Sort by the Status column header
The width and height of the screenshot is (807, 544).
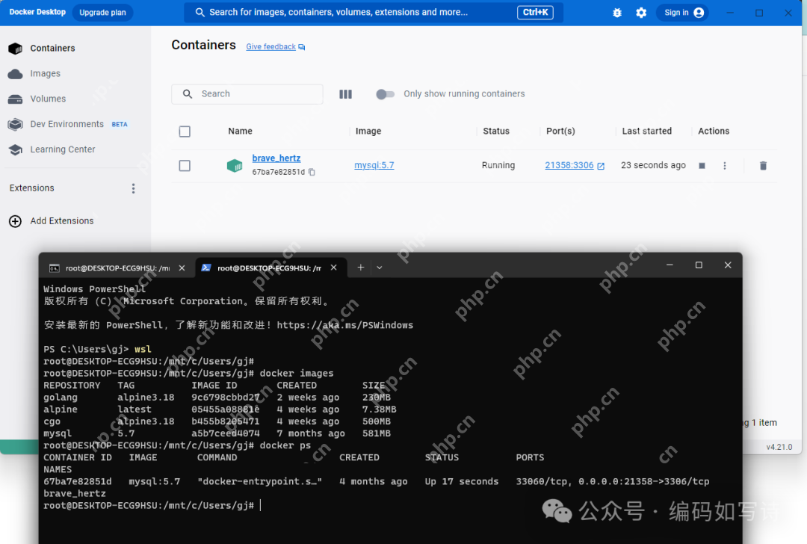pos(496,132)
